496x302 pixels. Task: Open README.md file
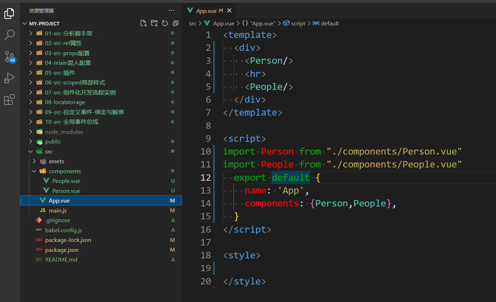(x=101, y=260)
